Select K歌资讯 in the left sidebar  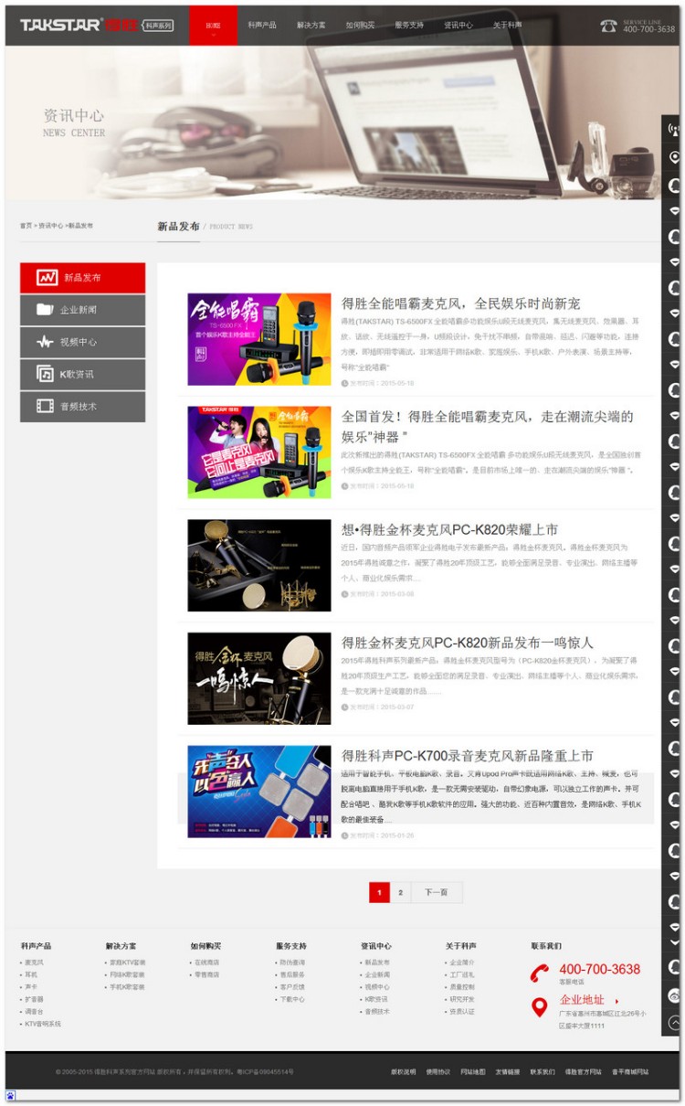pos(82,374)
